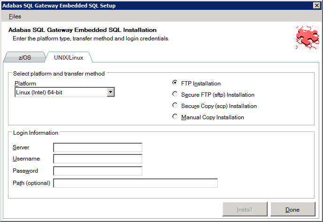Select the UNIX/Linux tab
Screen dimensions: 323x222
pos(69,57)
